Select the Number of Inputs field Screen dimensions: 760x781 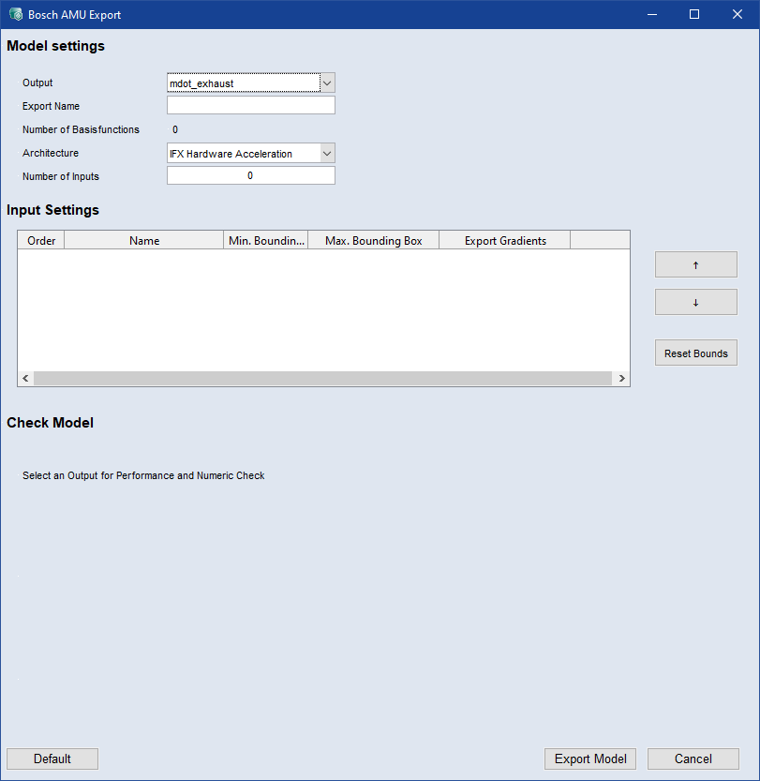250,176
